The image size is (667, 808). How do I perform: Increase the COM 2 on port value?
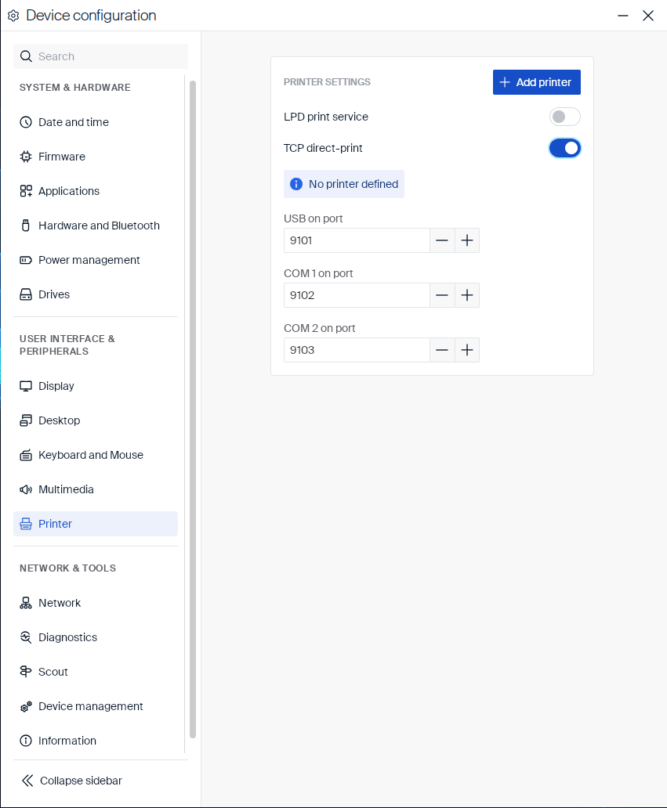(467, 351)
